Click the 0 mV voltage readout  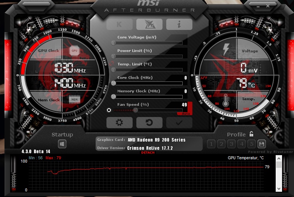coord(249,68)
